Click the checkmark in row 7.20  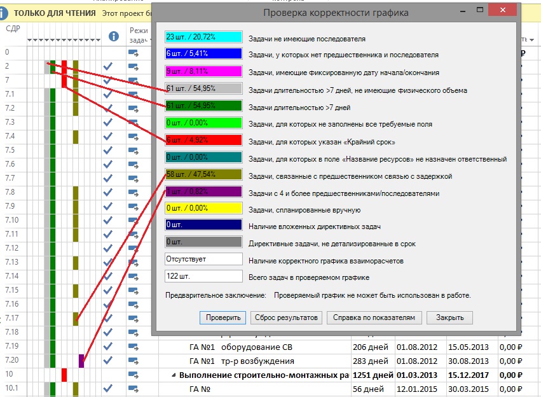point(108,360)
